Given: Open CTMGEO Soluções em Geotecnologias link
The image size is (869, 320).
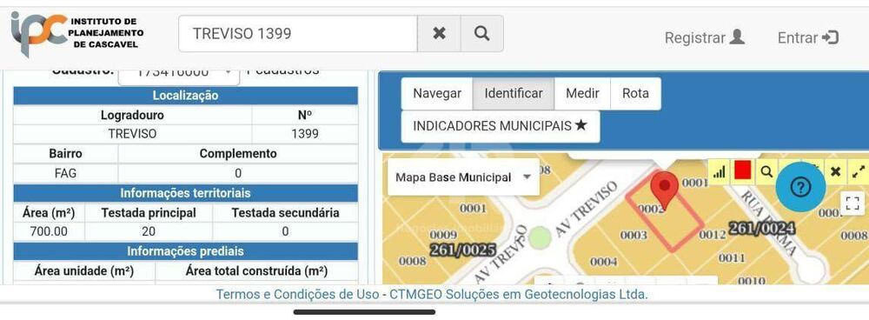Looking at the screenshot, I should tap(518, 295).
